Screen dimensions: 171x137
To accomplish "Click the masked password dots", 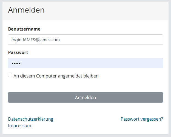I will [x=16, y=63].
